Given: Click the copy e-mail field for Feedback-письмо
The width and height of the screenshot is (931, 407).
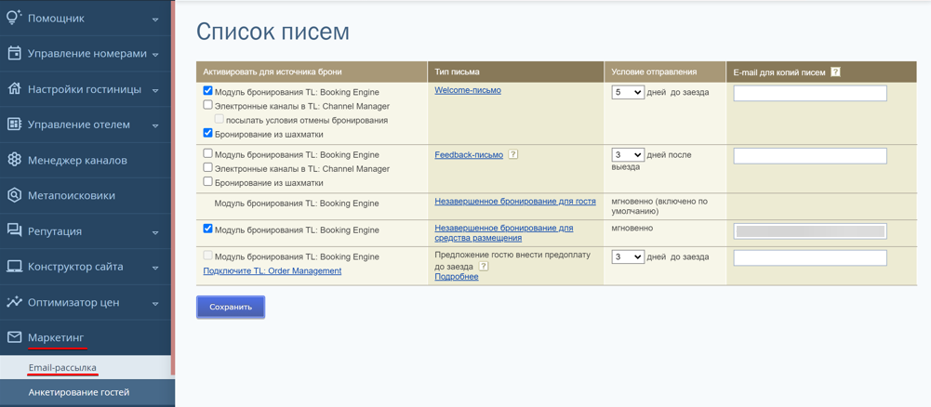Looking at the screenshot, I should [x=810, y=155].
